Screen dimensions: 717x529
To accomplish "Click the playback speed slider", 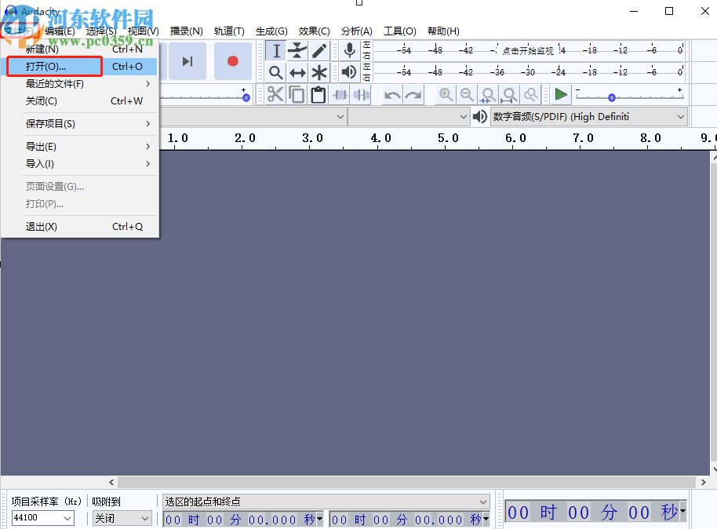I will (628, 97).
